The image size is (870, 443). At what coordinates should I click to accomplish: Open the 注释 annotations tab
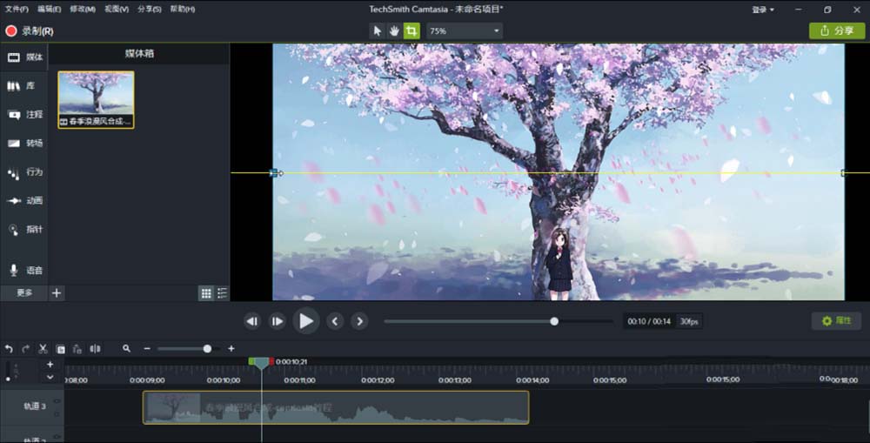pos(24,114)
